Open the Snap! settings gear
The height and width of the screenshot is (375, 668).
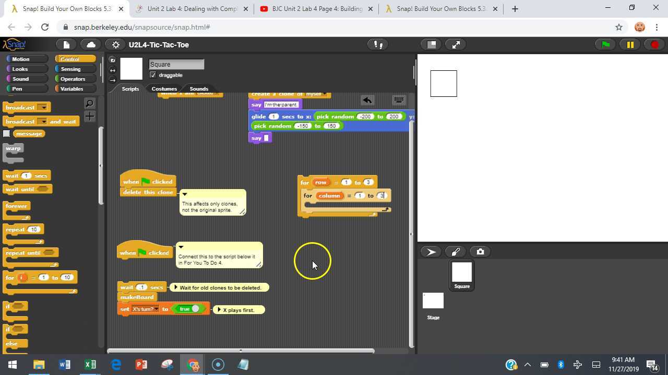point(115,44)
